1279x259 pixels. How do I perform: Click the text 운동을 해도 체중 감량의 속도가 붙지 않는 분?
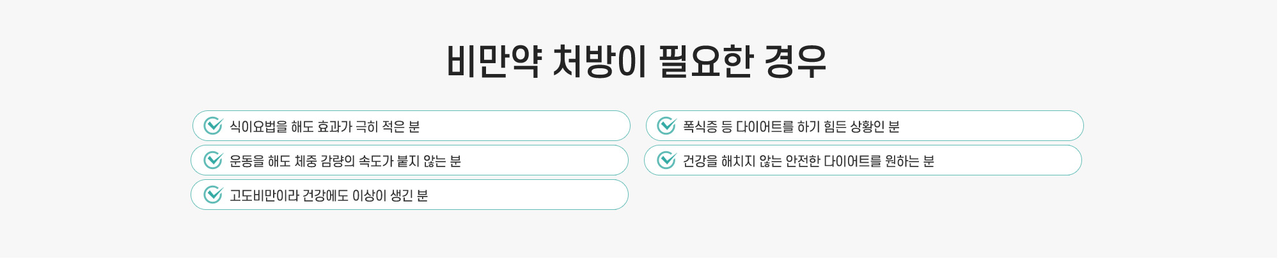click(345, 161)
